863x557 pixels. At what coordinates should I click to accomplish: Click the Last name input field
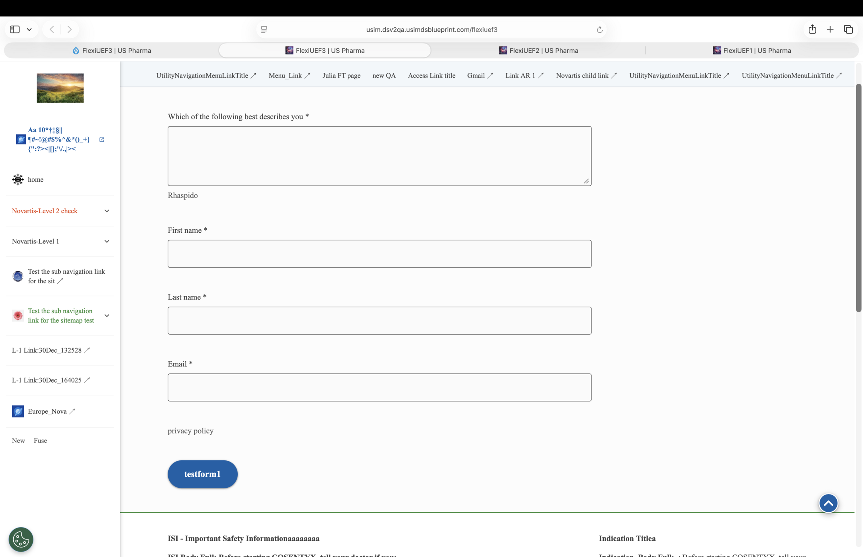tap(379, 321)
